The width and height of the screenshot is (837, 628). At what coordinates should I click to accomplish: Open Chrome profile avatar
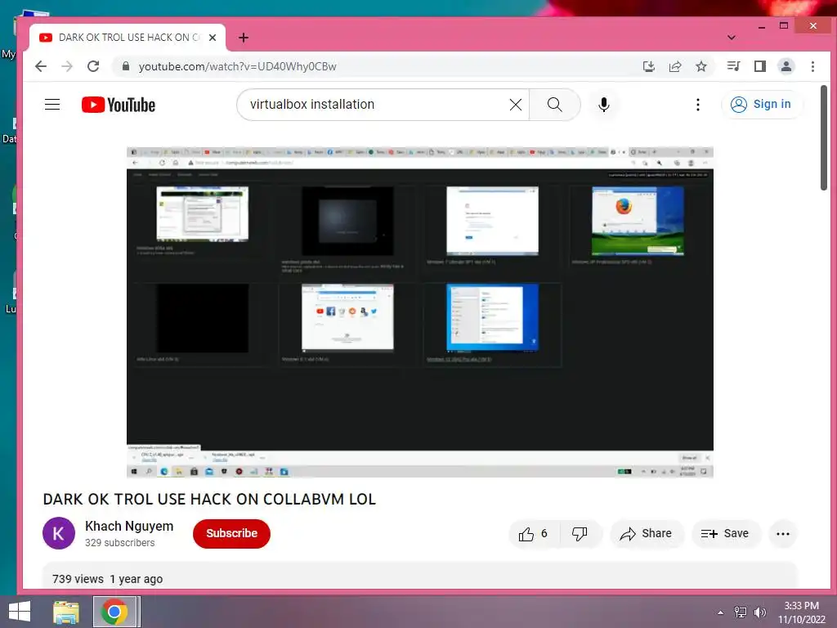click(x=786, y=66)
